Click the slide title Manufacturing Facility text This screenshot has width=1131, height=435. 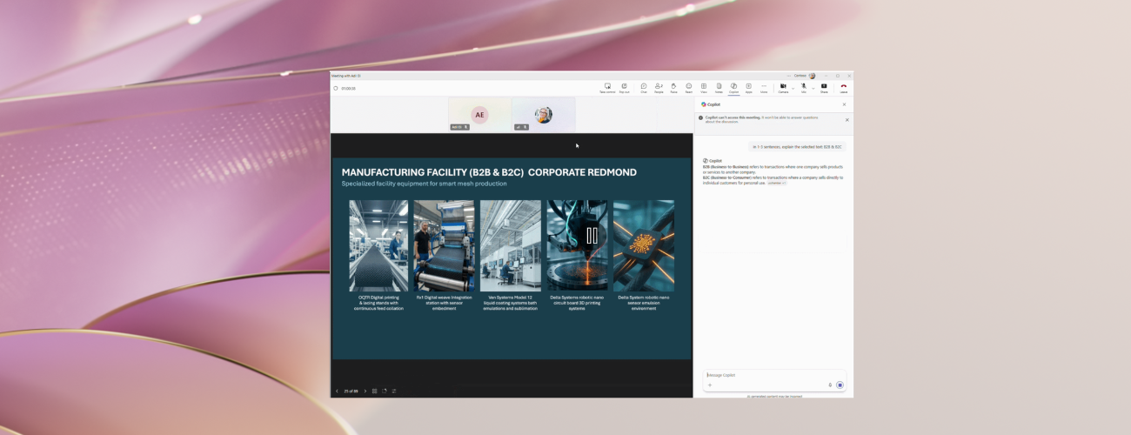click(x=489, y=172)
